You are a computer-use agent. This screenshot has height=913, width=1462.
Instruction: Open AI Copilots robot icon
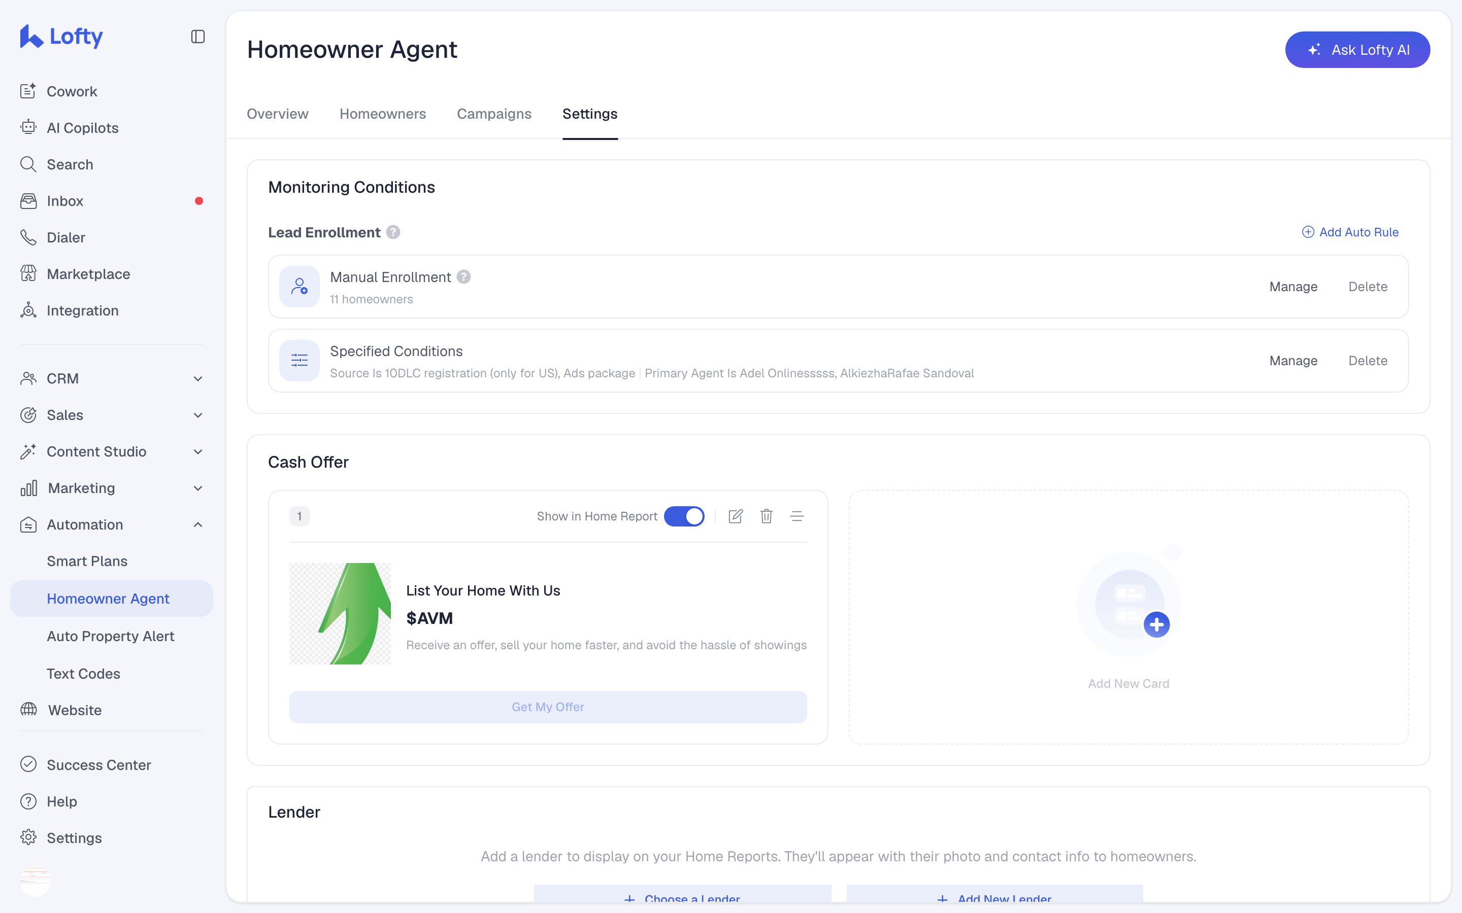[28, 127]
